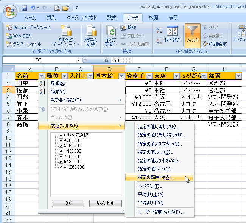
Task: Save the workbook from quick access toolbar
Action: 25,8
